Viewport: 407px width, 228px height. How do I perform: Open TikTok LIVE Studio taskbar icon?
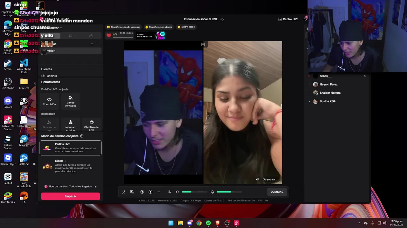coord(236,223)
